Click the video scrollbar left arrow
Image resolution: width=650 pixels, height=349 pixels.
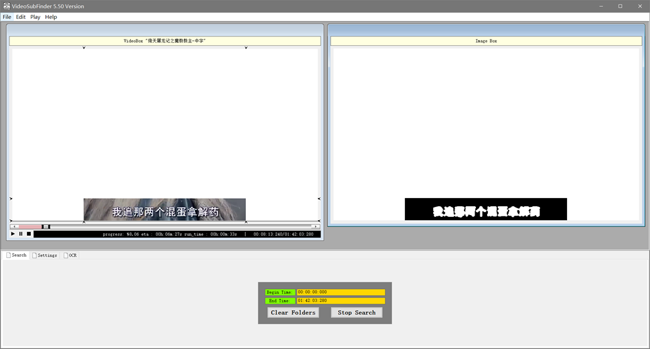click(x=14, y=227)
